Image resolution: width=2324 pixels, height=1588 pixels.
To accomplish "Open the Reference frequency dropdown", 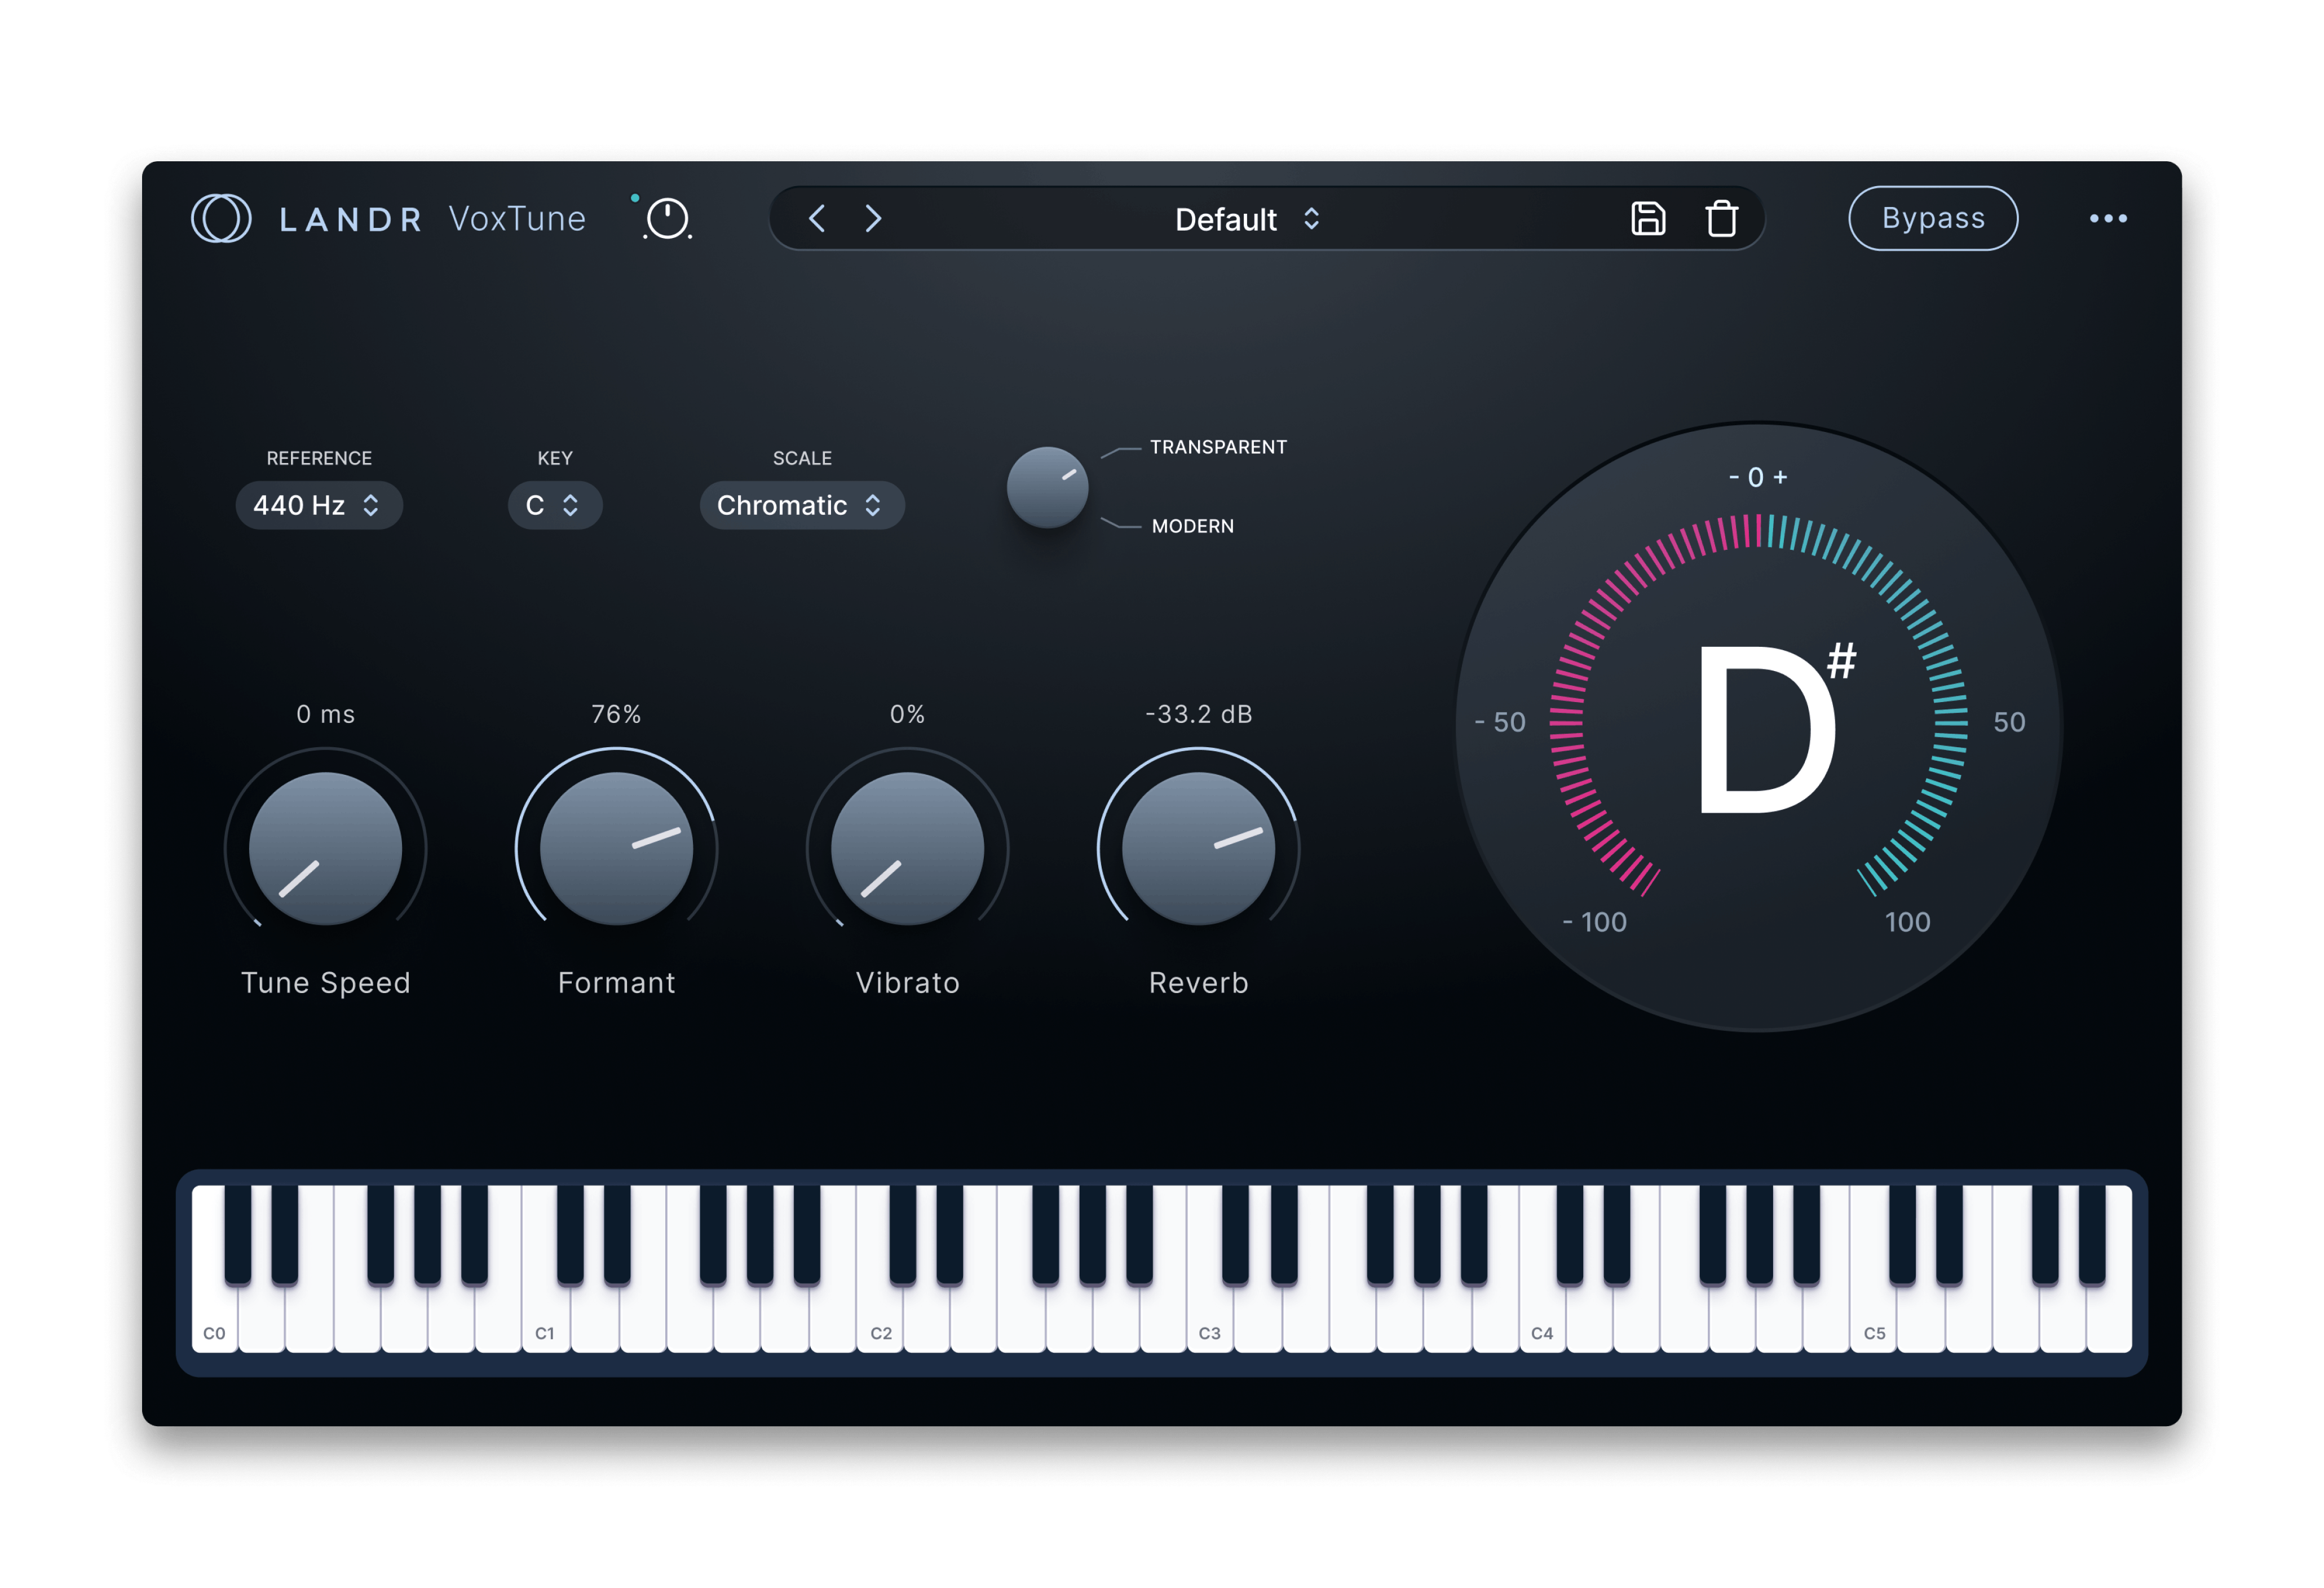I will point(318,505).
